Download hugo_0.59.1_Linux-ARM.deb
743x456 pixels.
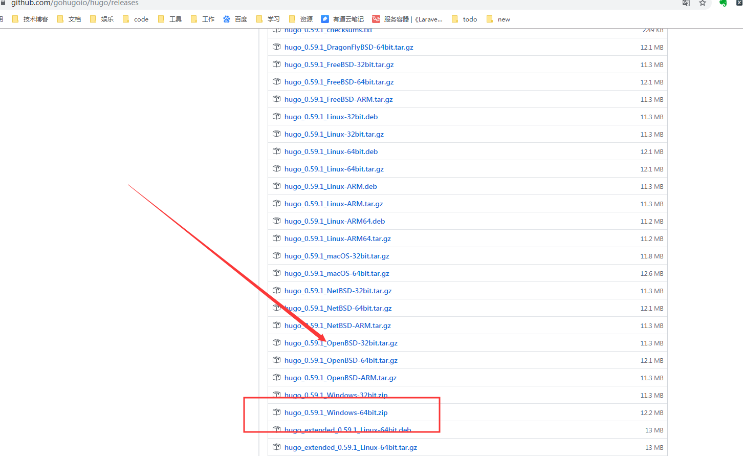pyautogui.click(x=331, y=186)
